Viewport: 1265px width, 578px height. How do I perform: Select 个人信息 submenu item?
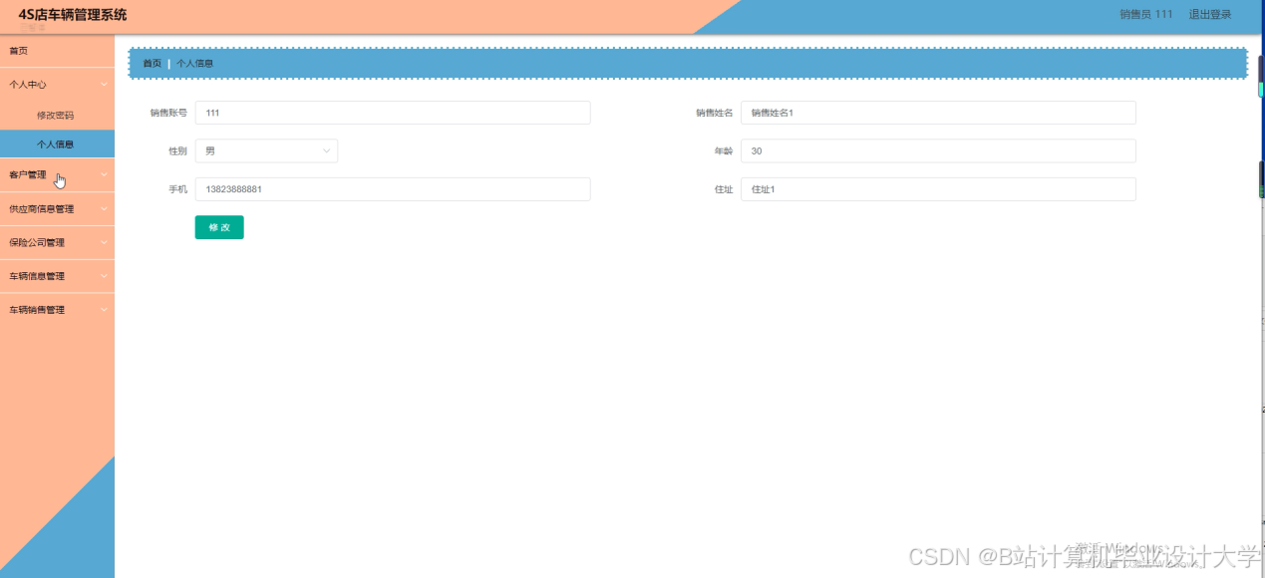[57, 144]
